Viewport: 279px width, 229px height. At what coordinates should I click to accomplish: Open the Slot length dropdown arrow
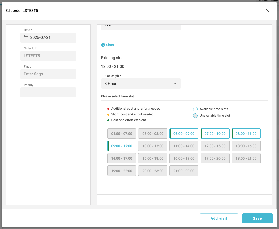tap(175, 84)
